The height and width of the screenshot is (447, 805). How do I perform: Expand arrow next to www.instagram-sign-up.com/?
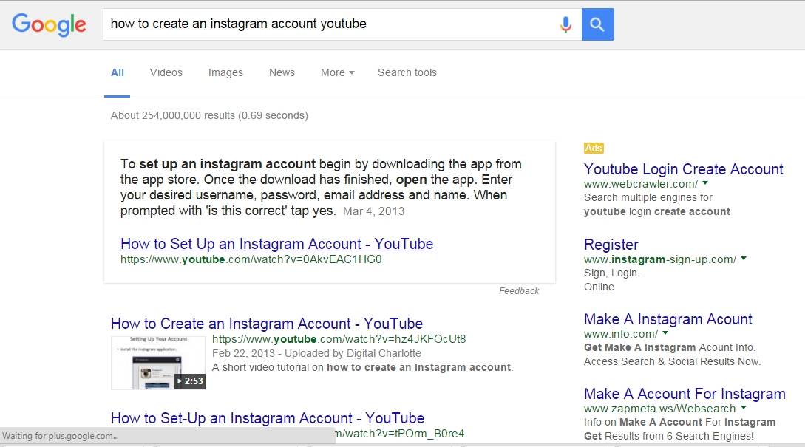tap(744, 258)
